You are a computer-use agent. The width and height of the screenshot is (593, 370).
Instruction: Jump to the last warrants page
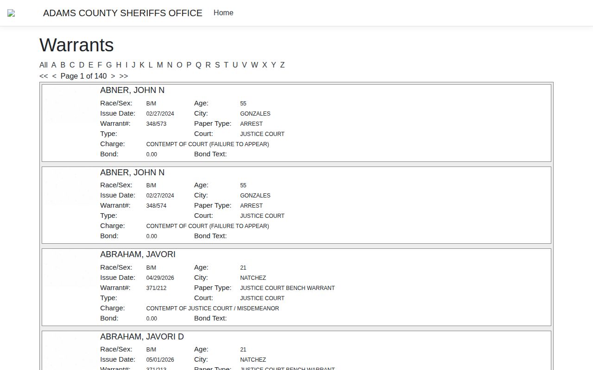point(124,76)
